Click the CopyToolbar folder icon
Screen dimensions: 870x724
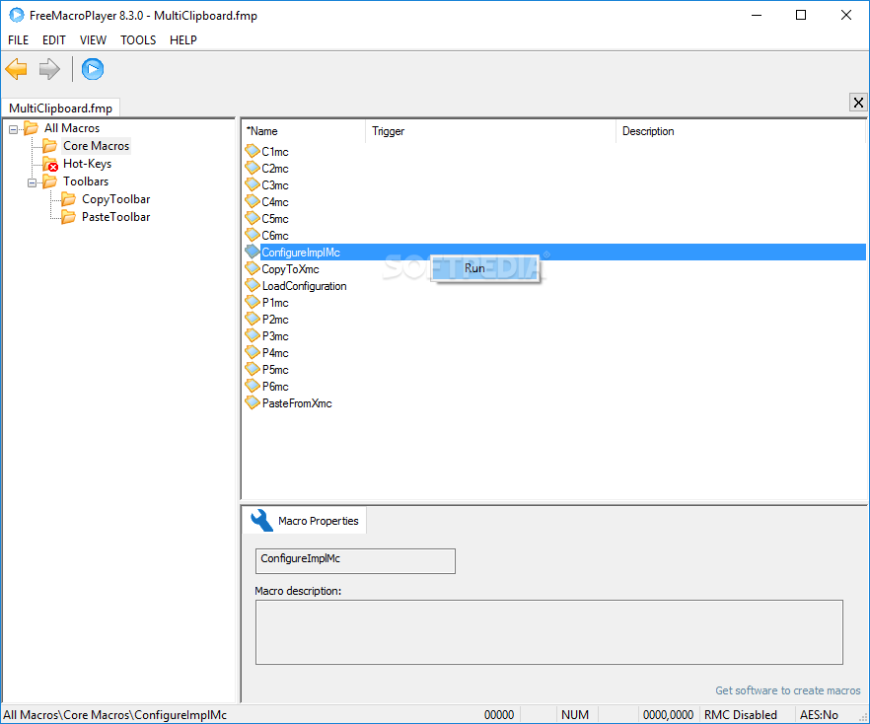(68, 199)
